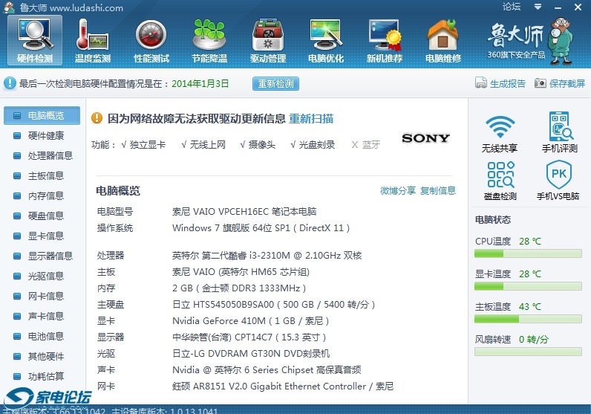Click the 重新扫描 rescan link
Screen dimensions: 591x414
click(x=311, y=119)
